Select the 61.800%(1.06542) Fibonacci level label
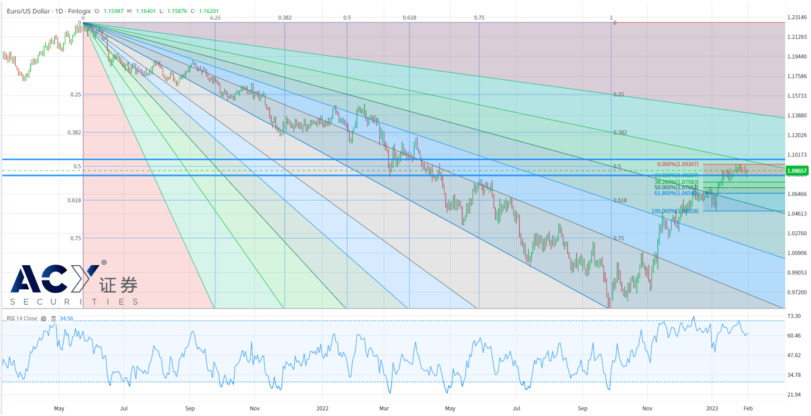Viewport: 811px width, 416px height. (x=676, y=193)
